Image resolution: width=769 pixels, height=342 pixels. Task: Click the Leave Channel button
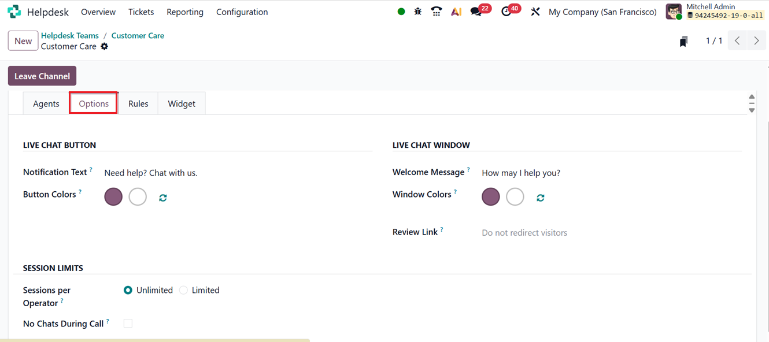[42, 76]
